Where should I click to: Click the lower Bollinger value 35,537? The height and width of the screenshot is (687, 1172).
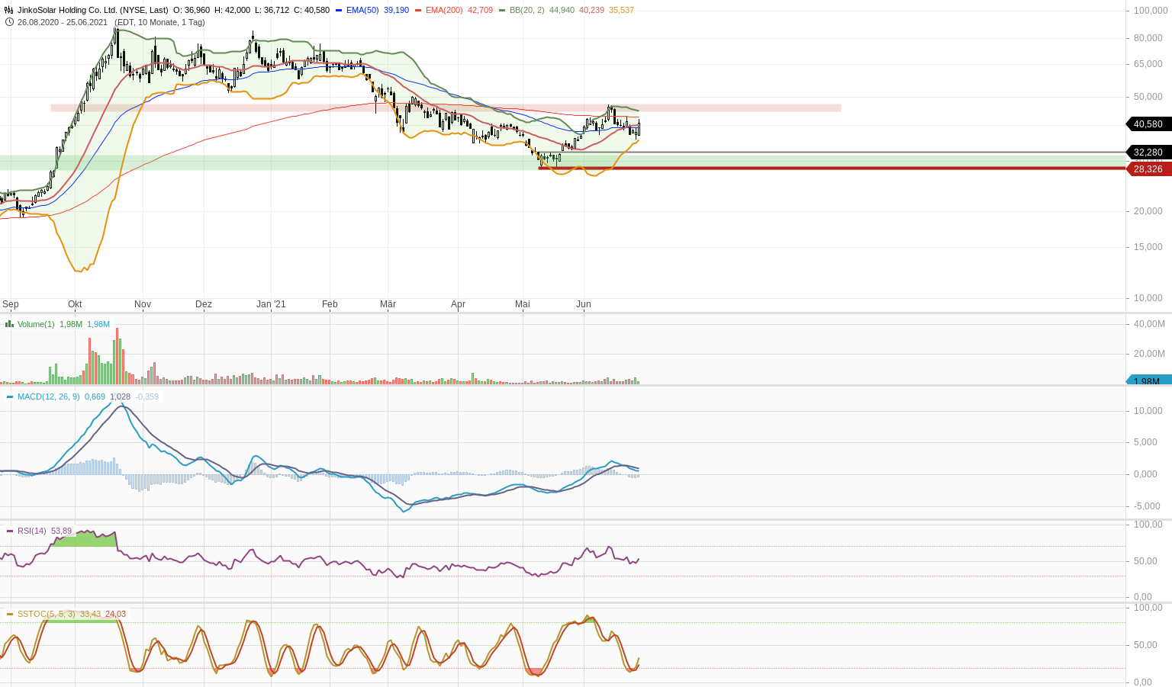[x=621, y=10]
